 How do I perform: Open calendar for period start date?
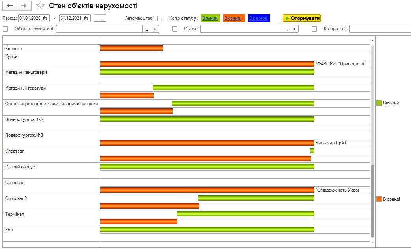point(46,18)
